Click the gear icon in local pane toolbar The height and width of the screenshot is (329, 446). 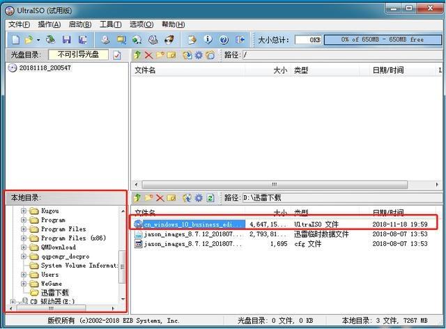point(199,198)
